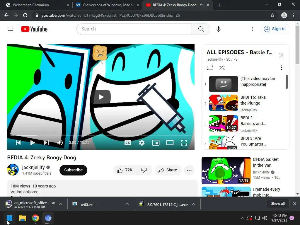
Task: Open browser profile avatar menu
Action: [x=284, y=15]
